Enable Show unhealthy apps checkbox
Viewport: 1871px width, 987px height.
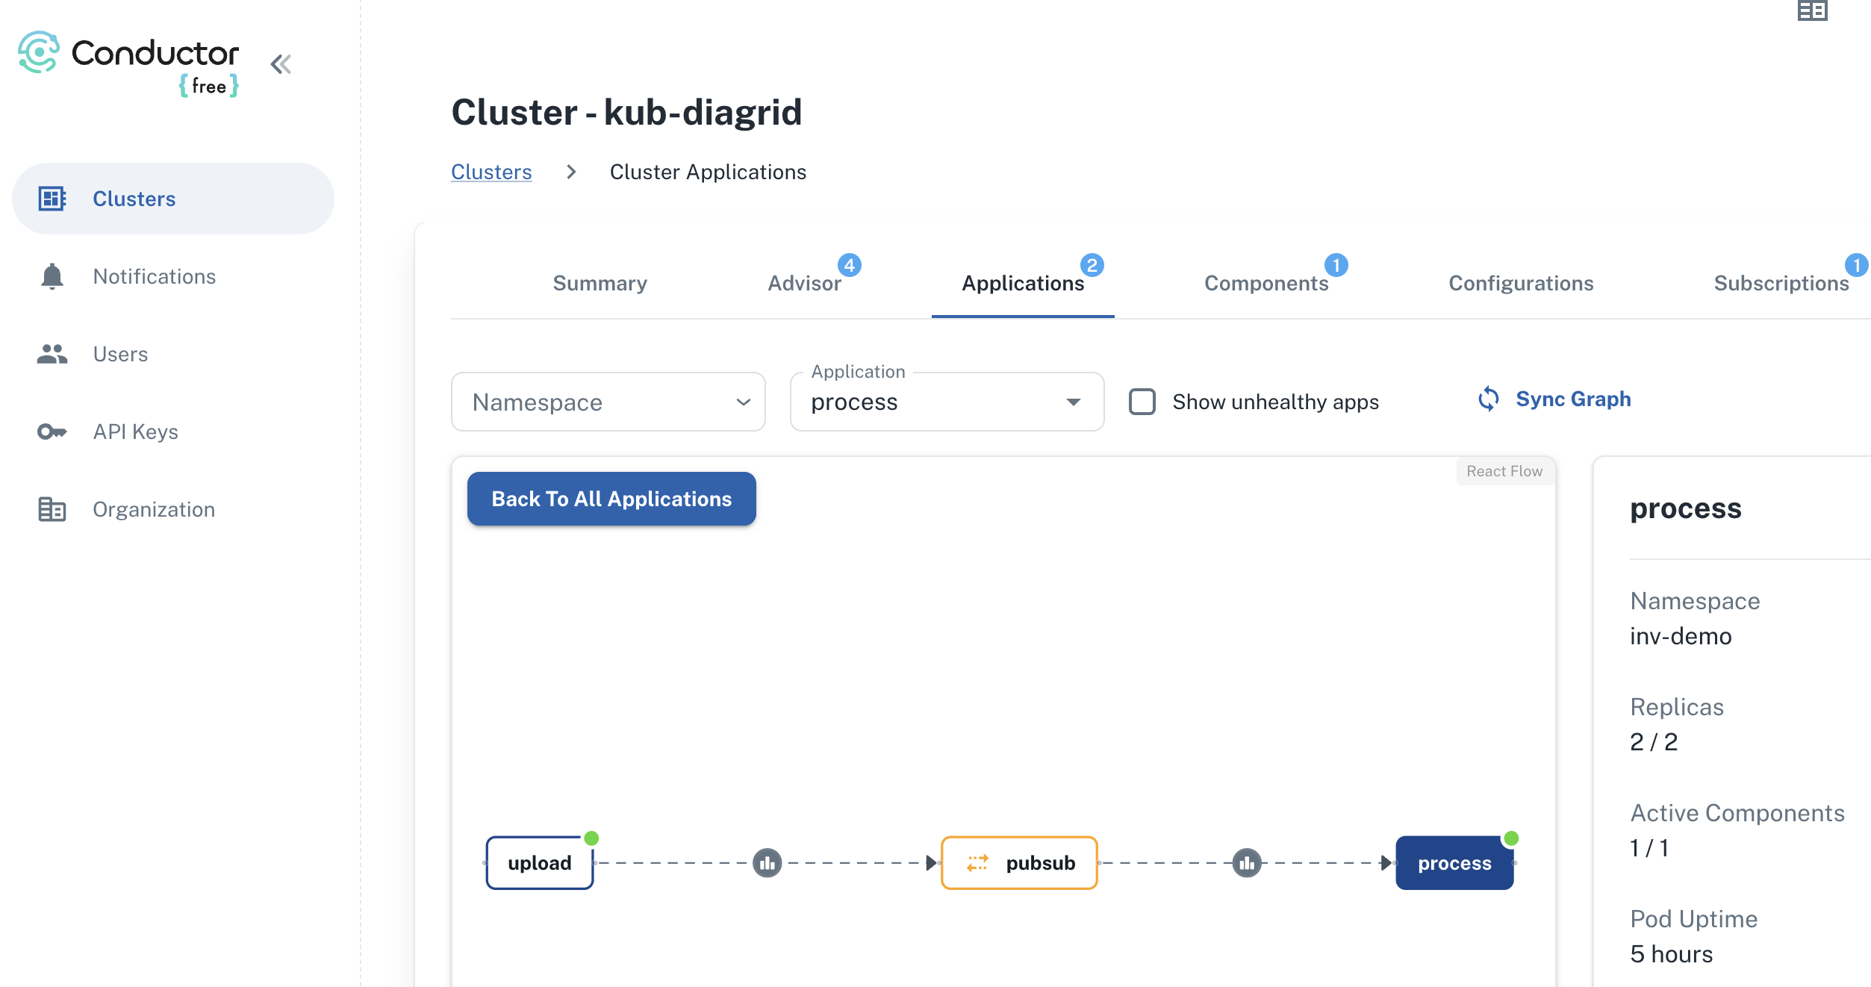coord(1142,402)
